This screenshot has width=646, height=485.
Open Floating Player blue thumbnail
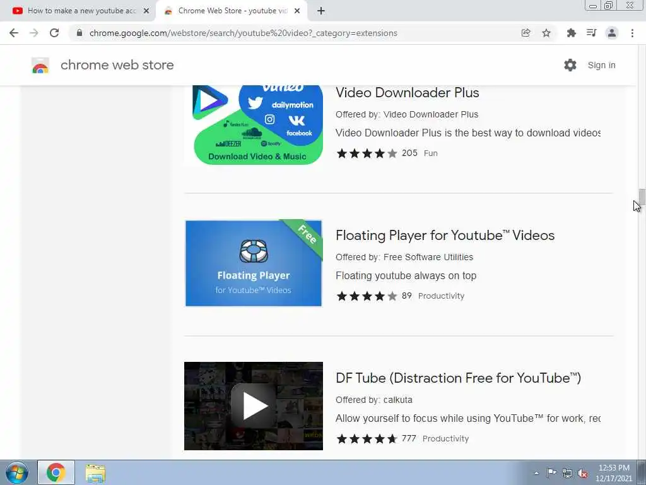coord(254,263)
